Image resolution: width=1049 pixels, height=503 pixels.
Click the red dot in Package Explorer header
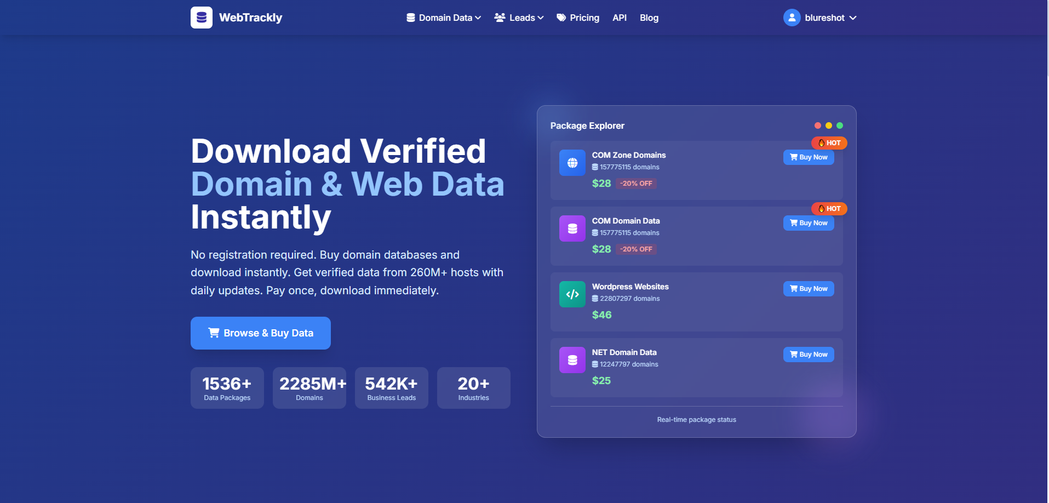(818, 125)
